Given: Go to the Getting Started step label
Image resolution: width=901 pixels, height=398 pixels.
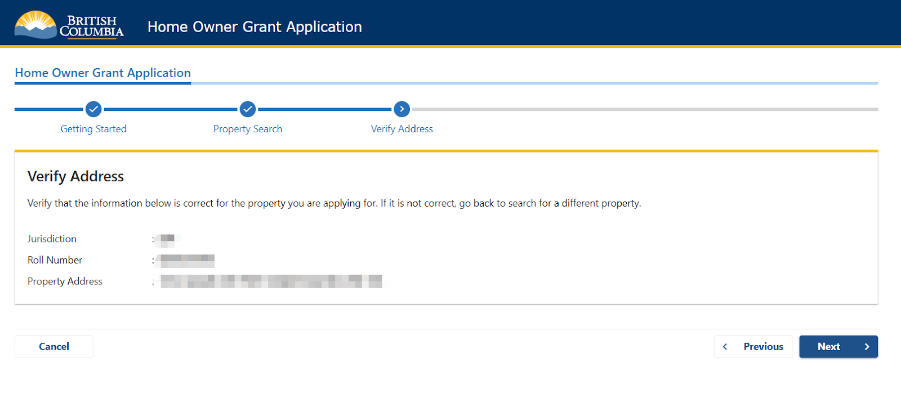Looking at the screenshot, I should [x=93, y=129].
